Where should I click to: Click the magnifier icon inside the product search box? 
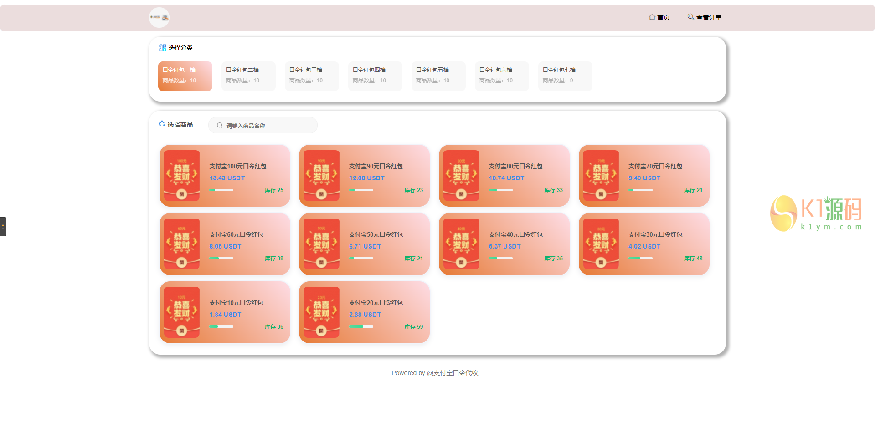click(220, 126)
